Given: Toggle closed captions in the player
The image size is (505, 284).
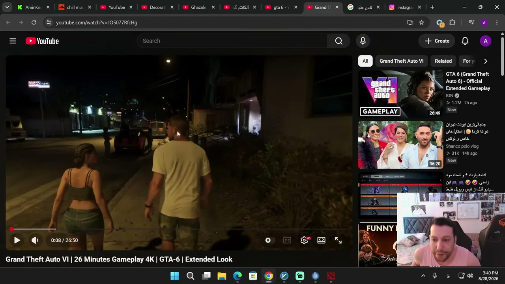Looking at the screenshot, I should pos(287,240).
